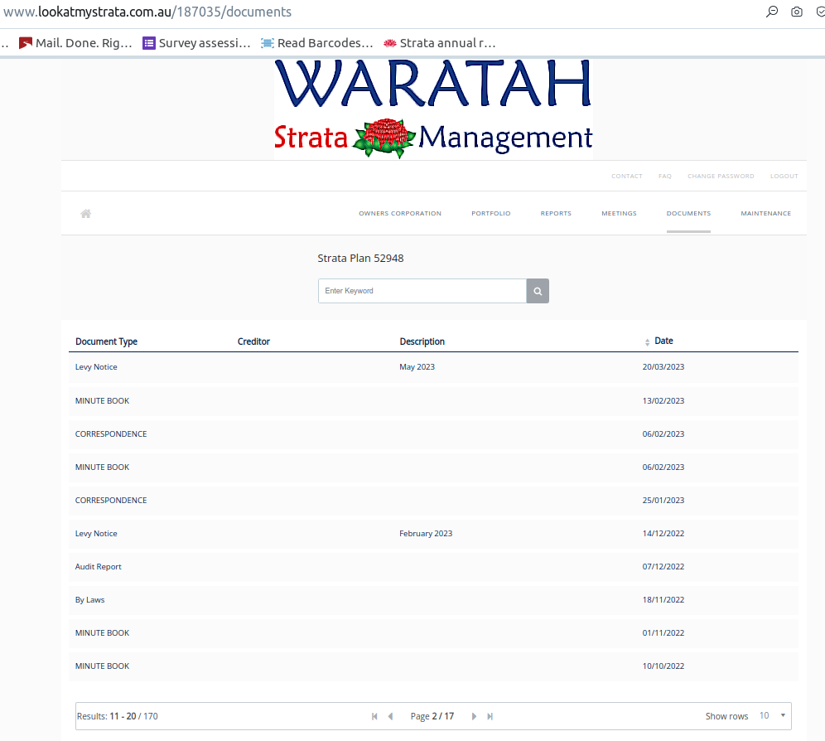The height and width of the screenshot is (741, 825).
Task: Click in the Enter Keyword search field
Action: tap(422, 291)
